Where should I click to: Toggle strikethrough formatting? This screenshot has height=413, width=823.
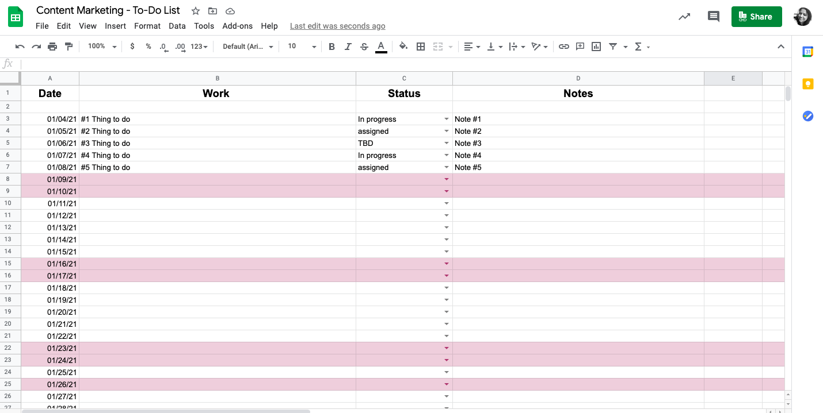[364, 47]
